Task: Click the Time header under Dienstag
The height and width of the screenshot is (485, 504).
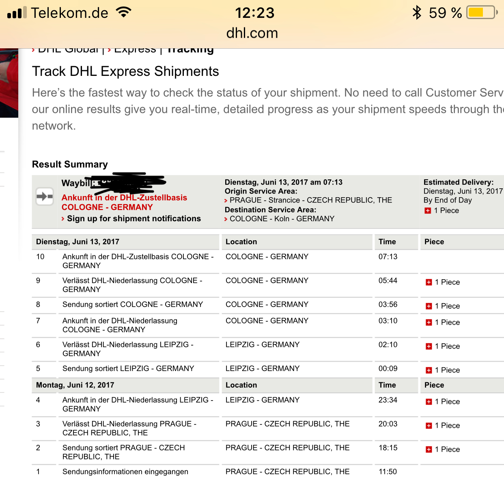Action: (x=387, y=242)
